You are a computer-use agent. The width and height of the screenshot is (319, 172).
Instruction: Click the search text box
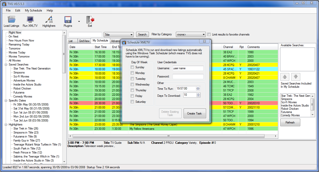(85, 34)
